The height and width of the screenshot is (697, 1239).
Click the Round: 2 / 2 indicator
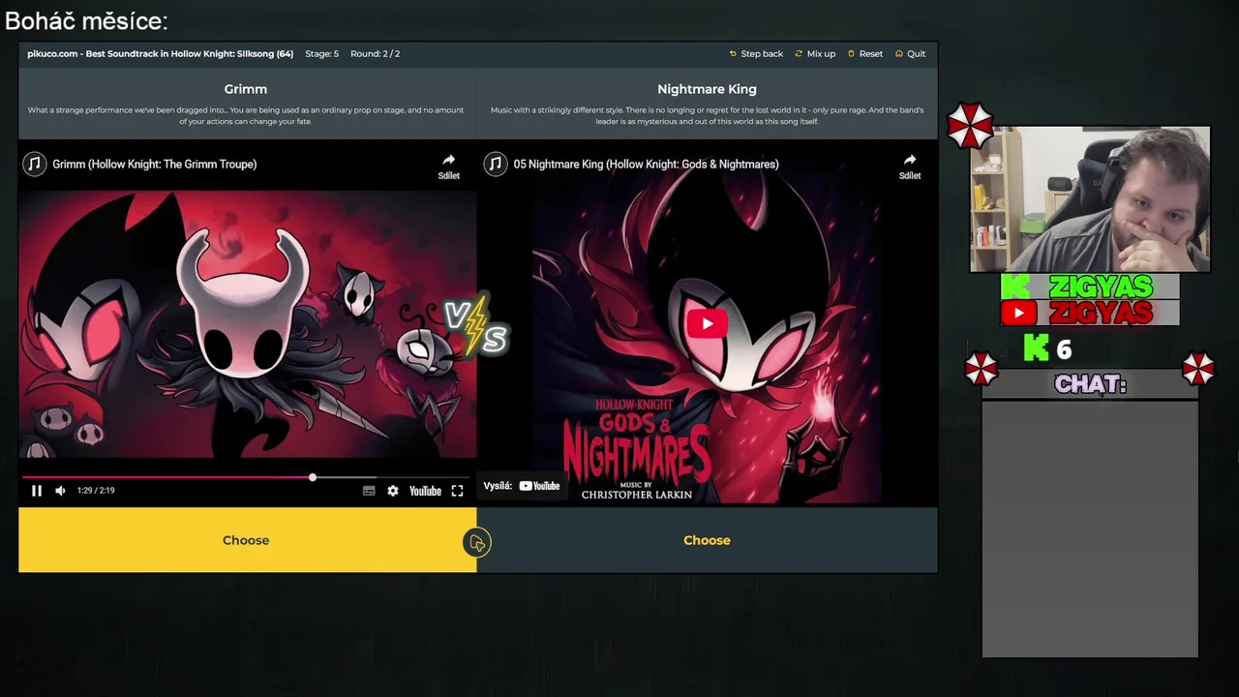(x=376, y=54)
